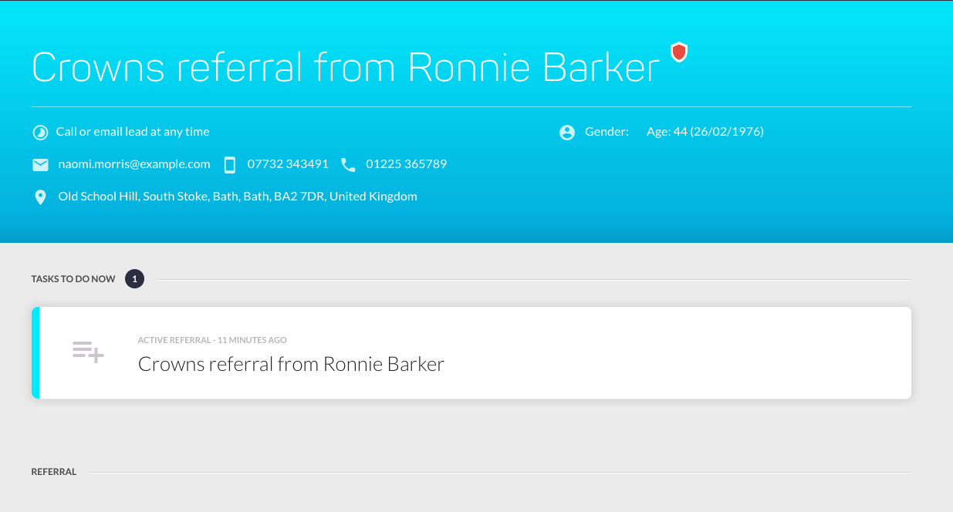Click the page title Crowns referral from Ronnie Barker
Image resolution: width=953 pixels, height=512 pixels.
[x=346, y=68]
